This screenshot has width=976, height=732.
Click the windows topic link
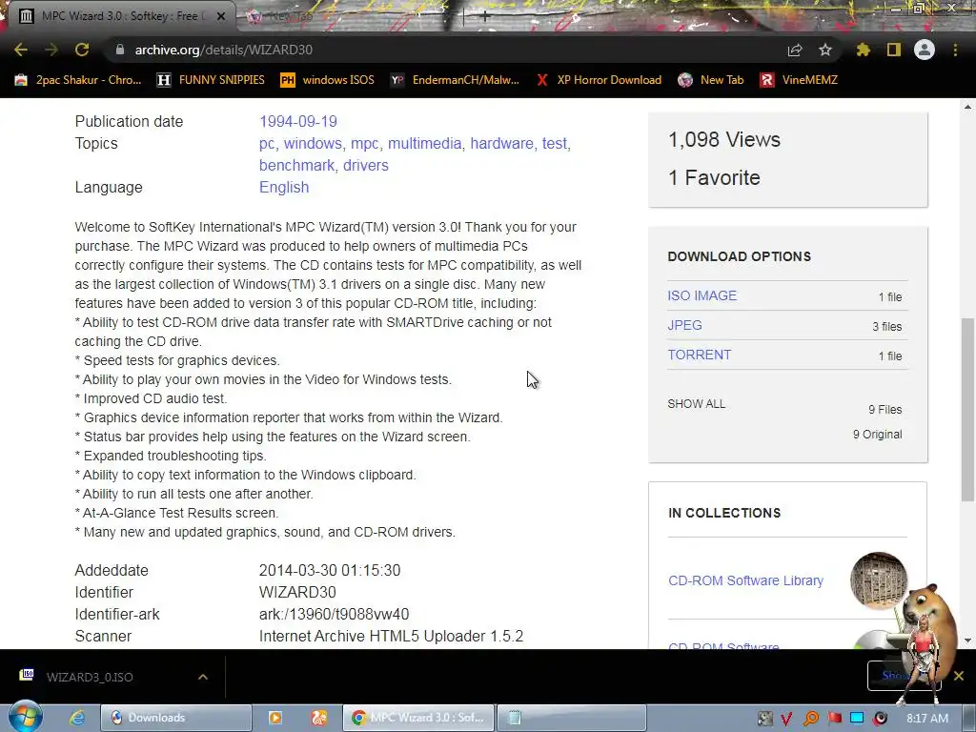click(x=313, y=143)
